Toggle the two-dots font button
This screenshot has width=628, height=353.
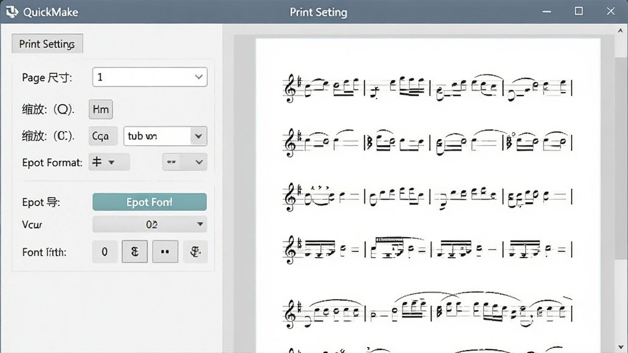[x=165, y=252]
